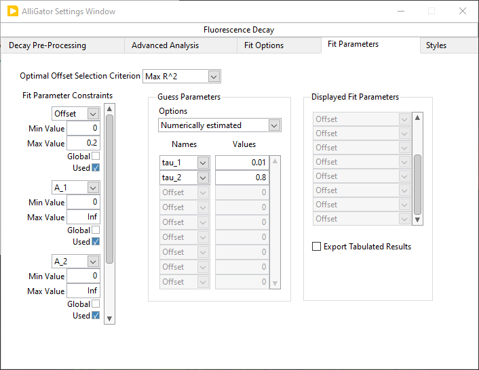479x370 pixels.
Task: Click up arrow of Displayed Fit Parameters scrollbar
Action: [x=417, y=118]
